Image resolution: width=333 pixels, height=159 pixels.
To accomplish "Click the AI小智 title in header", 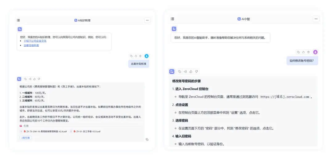I will [244, 19].
